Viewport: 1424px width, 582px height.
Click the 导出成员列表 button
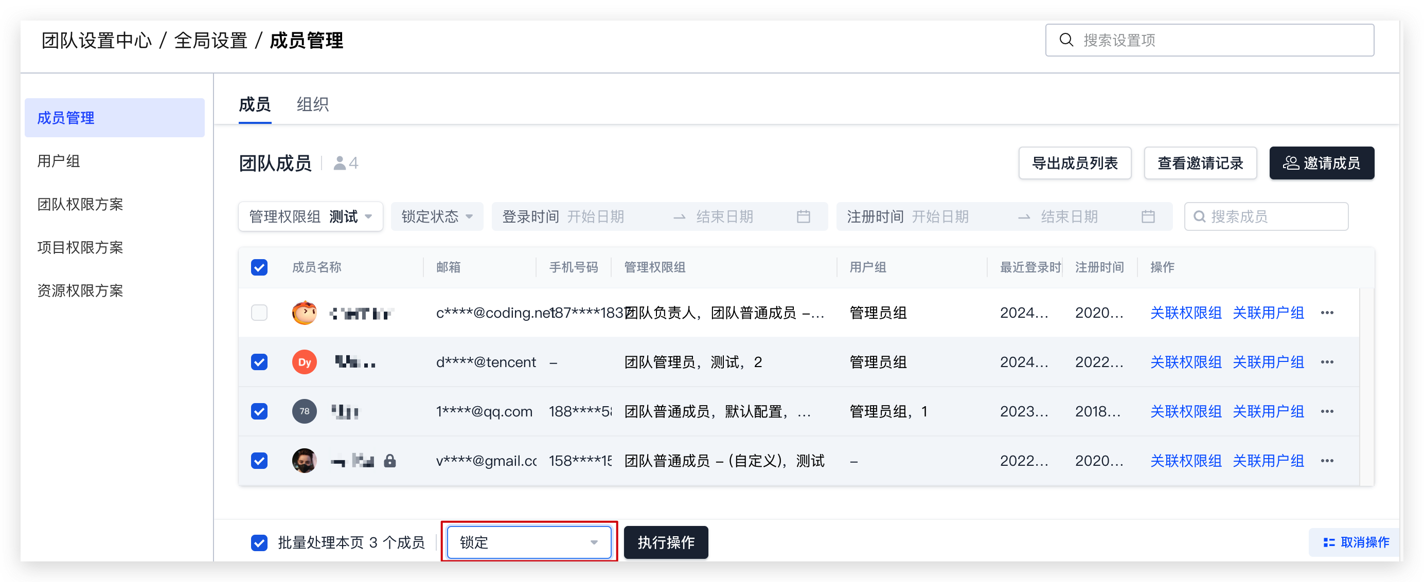click(1075, 163)
